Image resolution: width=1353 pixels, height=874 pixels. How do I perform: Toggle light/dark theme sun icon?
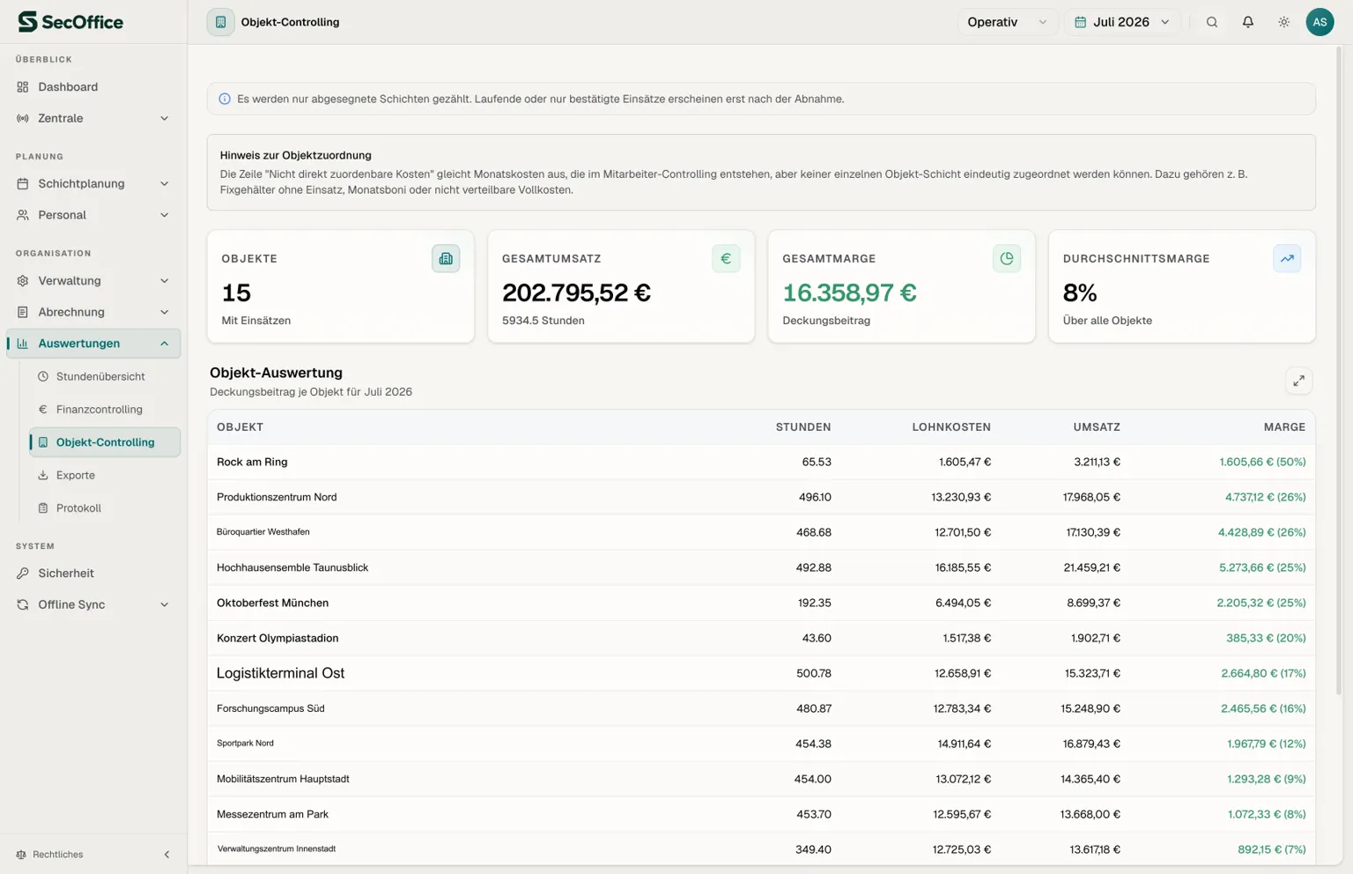coord(1284,22)
